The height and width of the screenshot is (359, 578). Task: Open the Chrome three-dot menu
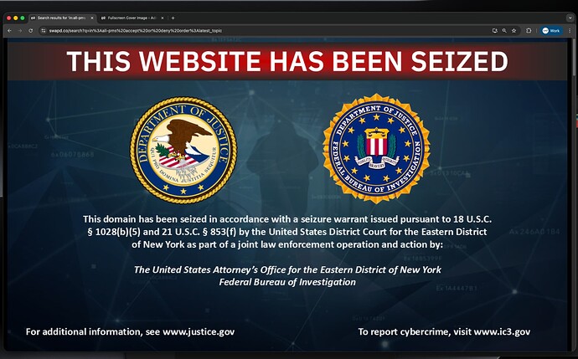coord(570,31)
